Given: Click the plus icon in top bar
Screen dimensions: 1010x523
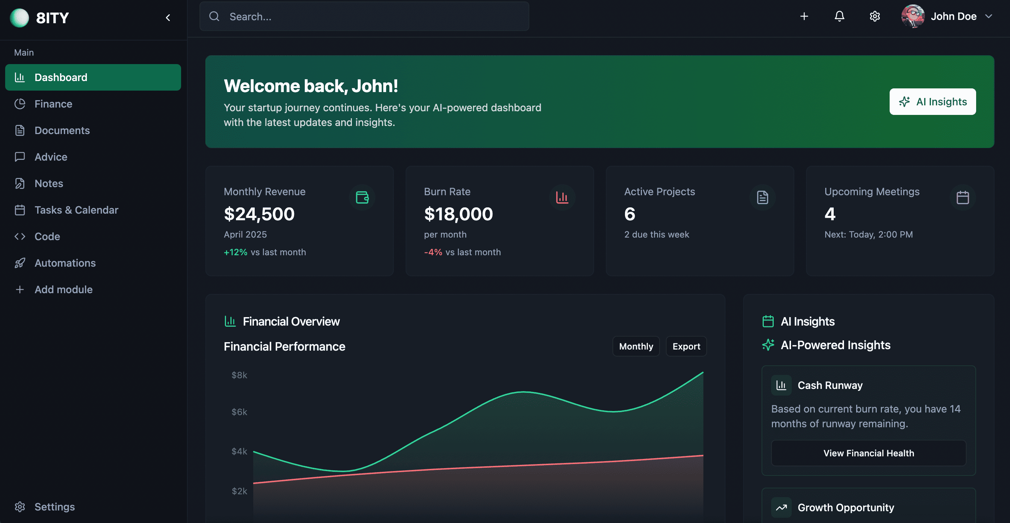Looking at the screenshot, I should tap(804, 17).
